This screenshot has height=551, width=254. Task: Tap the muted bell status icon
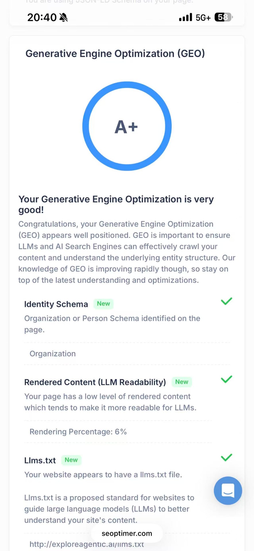pos(63,18)
